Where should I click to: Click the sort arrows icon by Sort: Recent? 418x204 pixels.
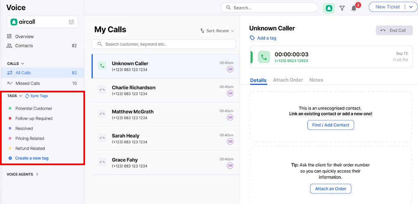202,31
